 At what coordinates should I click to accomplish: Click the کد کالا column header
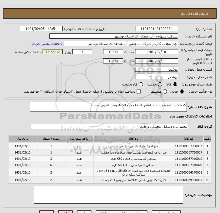pos(189,139)
